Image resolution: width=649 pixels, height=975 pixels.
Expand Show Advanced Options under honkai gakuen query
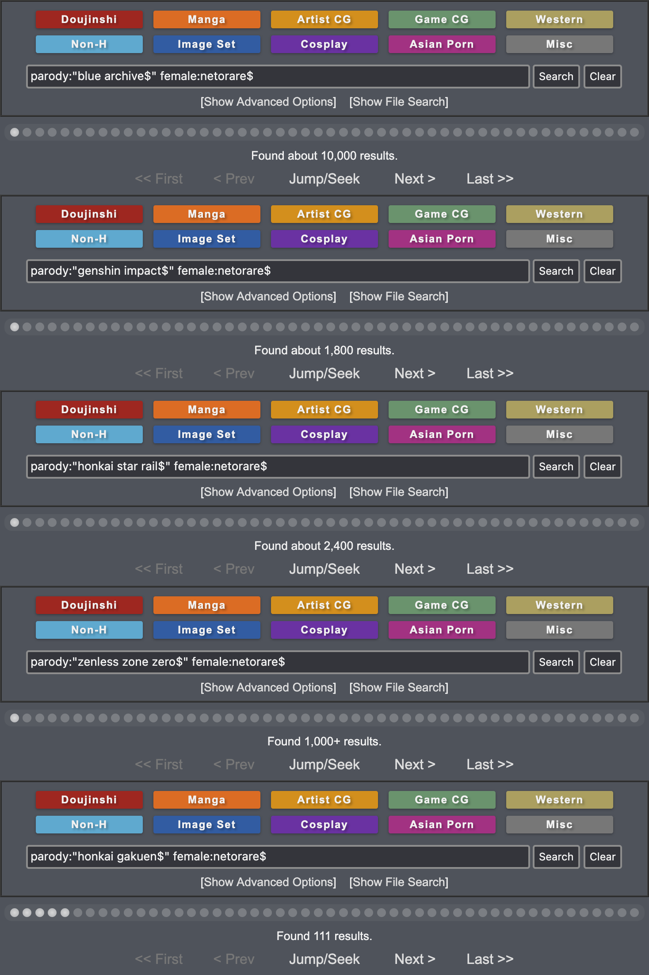pos(268,882)
